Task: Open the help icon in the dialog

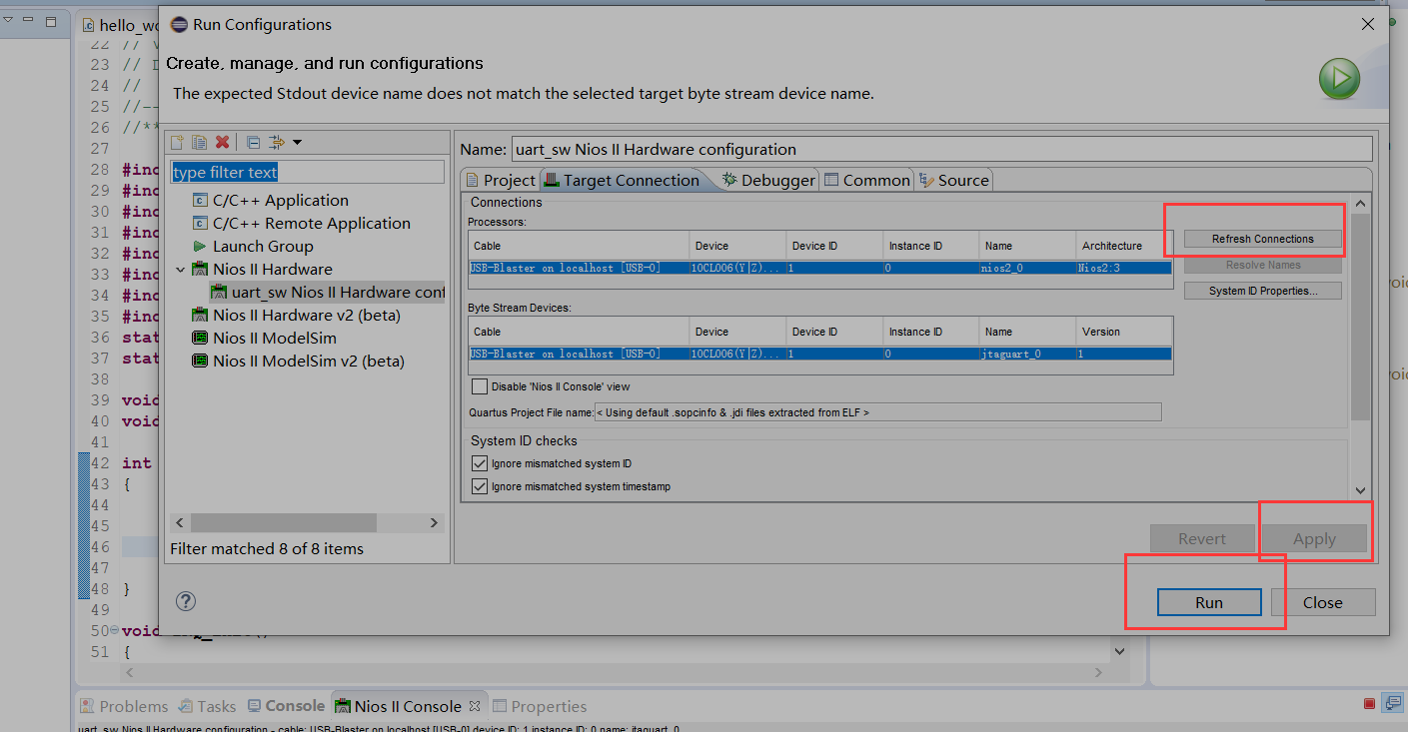Action: point(186,600)
